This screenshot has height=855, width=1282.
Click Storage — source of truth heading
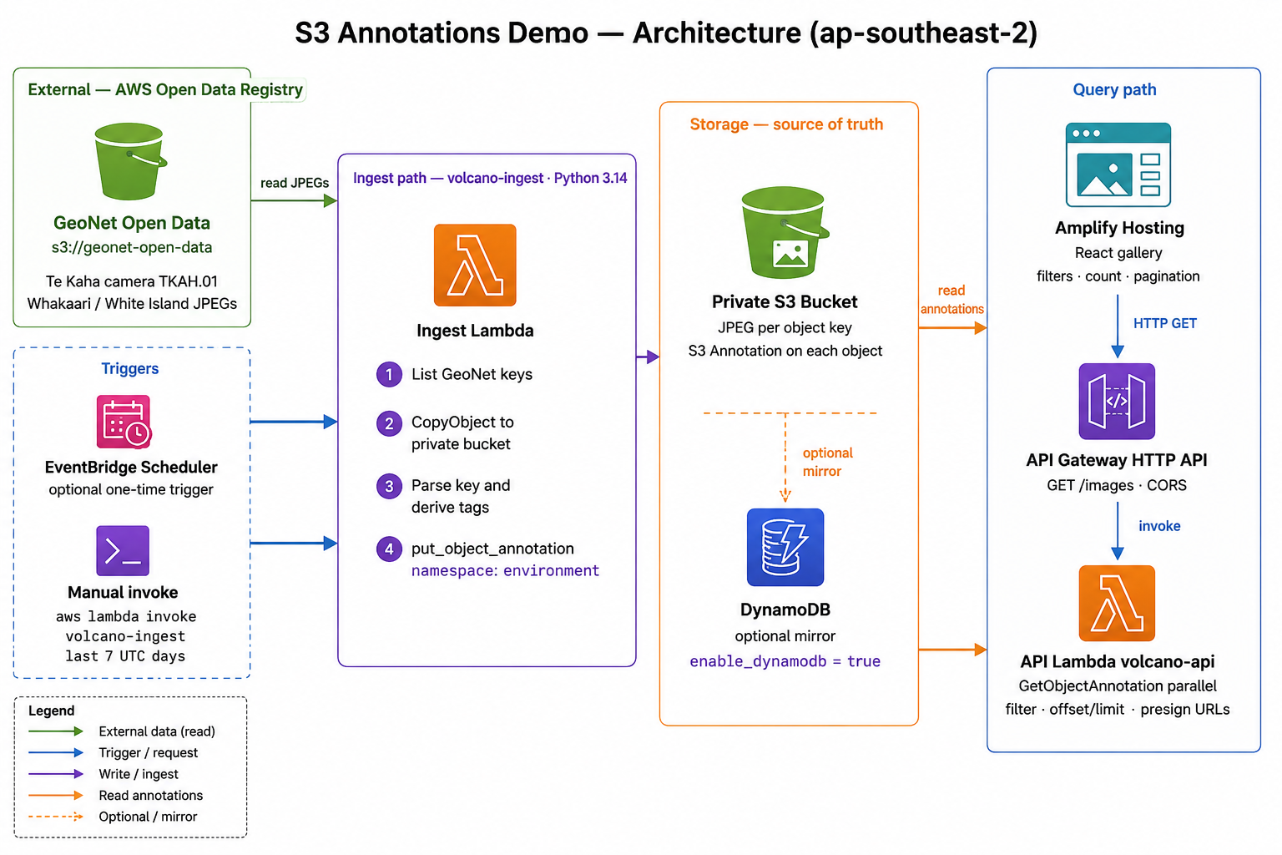[x=786, y=124]
